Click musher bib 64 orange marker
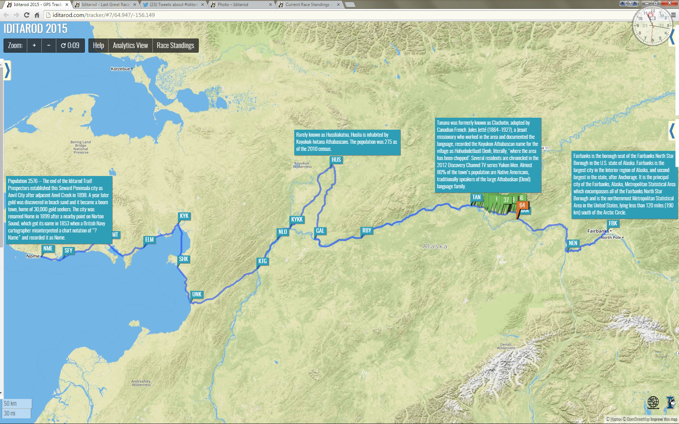The image size is (679, 424). 522,205
